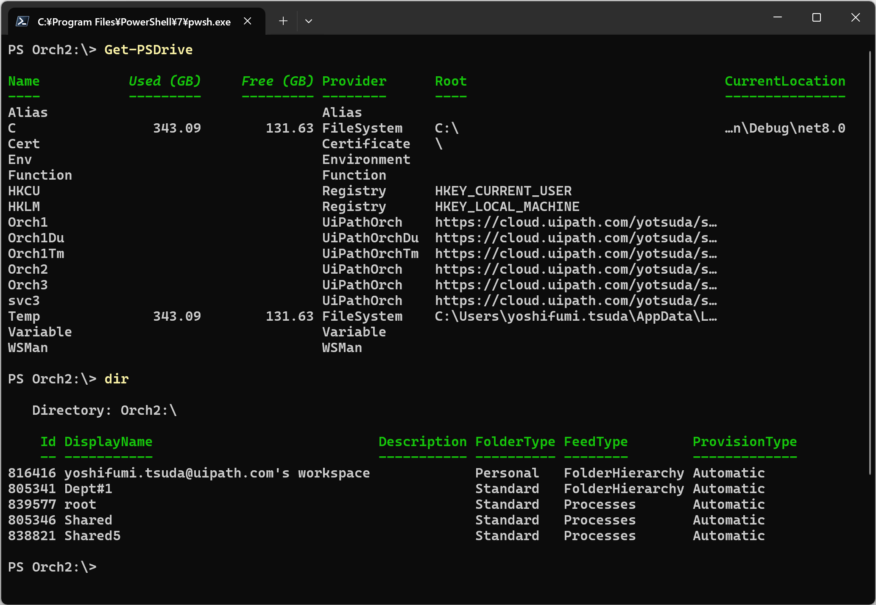Viewport: 876px width, 605px height.
Task: Click the Provider column header
Action: [x=354, y=81]
